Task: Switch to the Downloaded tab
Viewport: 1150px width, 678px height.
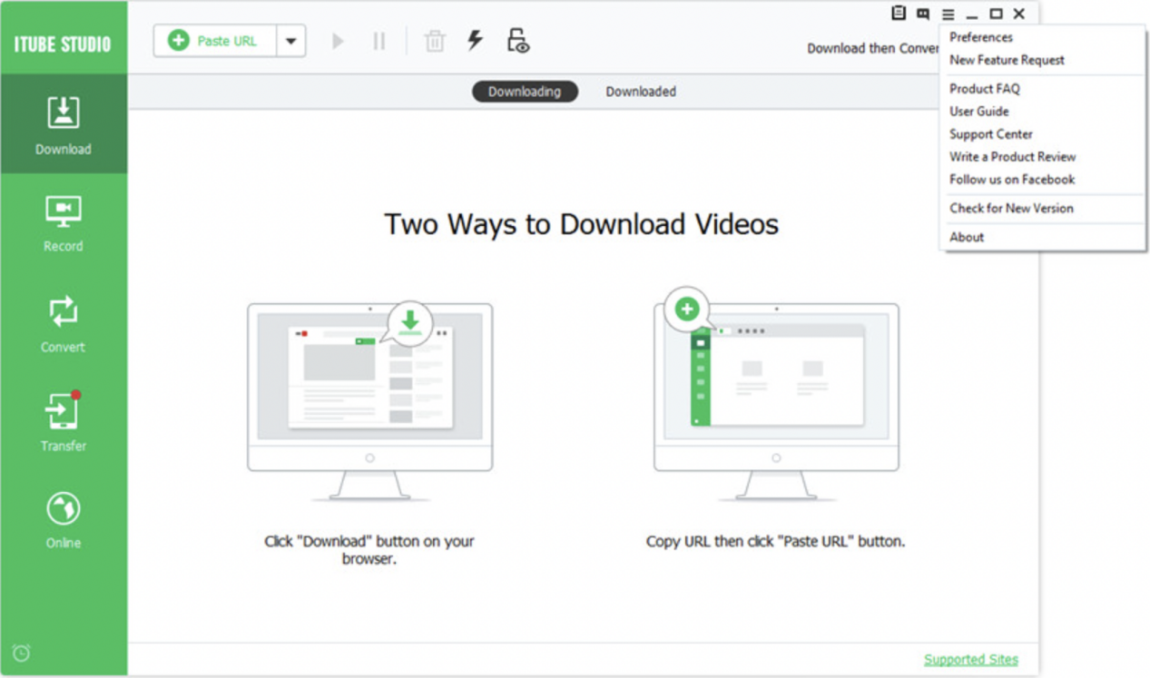Action: [641, 92]
